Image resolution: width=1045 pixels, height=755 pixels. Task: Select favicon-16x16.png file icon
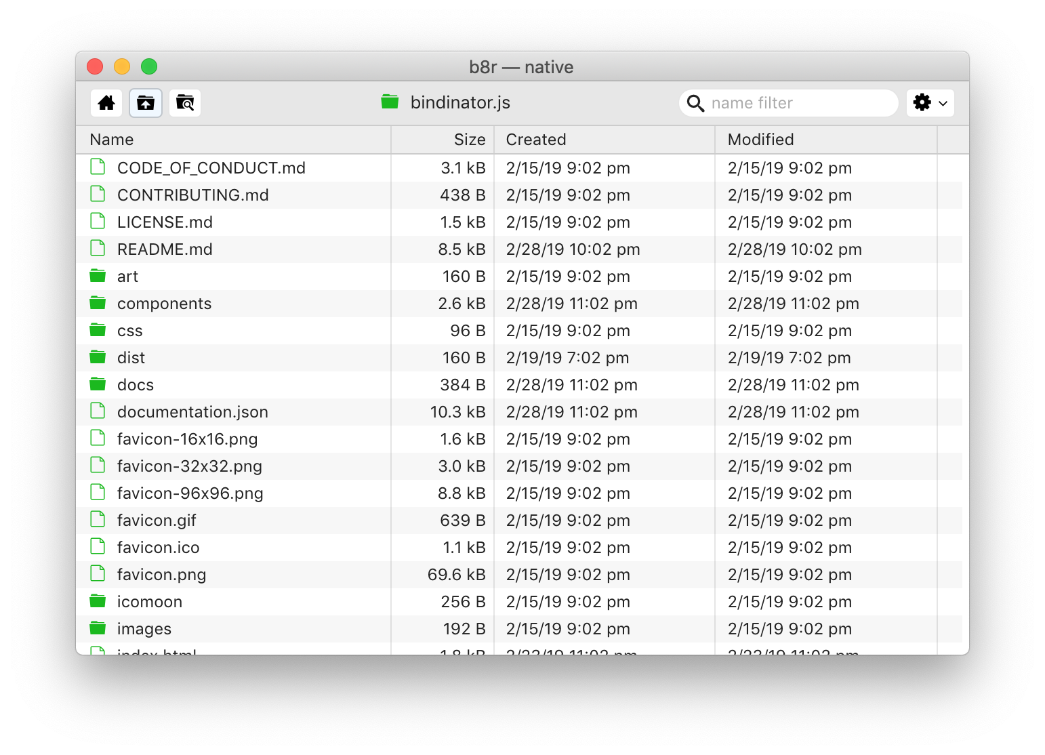(x=98, y=438)
